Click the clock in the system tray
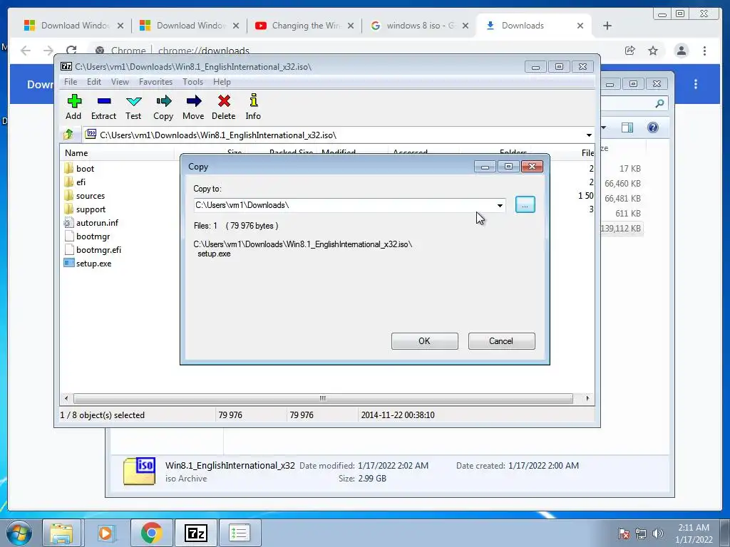The image size is (730, 547). pyautogui.click(x=694, y=533)
